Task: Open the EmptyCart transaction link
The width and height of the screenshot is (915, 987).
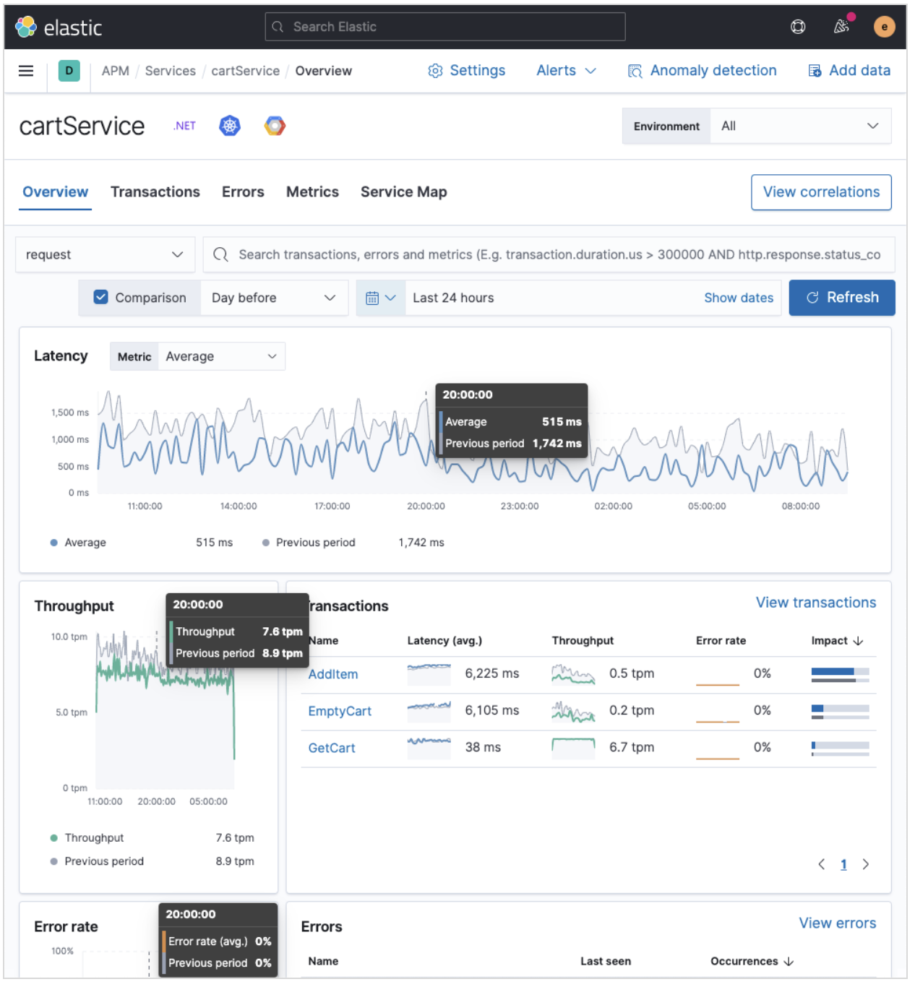Action: pyautogui.click(x=339, y=711)
